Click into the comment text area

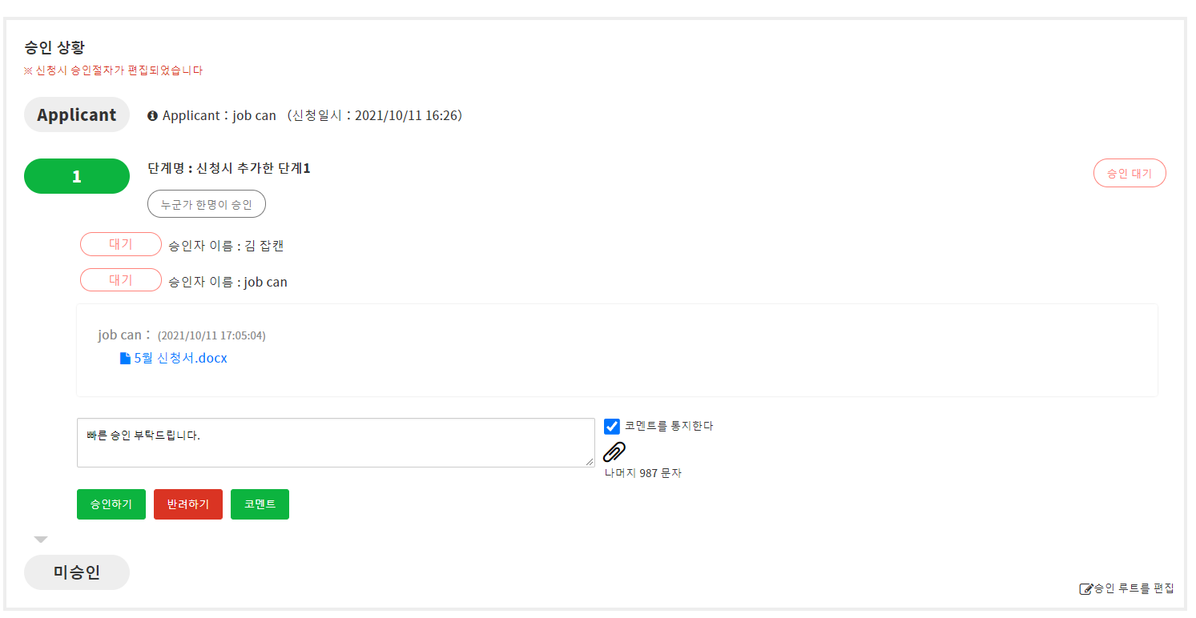click(x=335, y=442)
